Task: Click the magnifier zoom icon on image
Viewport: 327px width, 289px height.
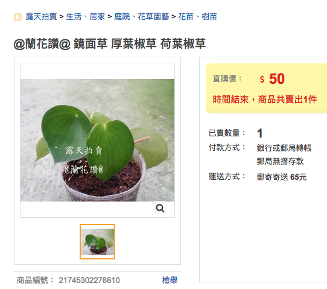Action: click(x=160, y=208)
